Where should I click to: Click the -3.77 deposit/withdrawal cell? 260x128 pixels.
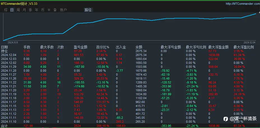click(x=119, y=71)
